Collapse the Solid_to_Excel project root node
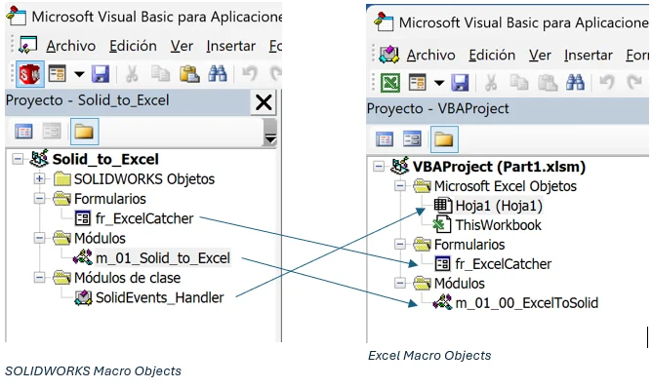This screenshot has width=652, height=388. [x=18, y=159]
